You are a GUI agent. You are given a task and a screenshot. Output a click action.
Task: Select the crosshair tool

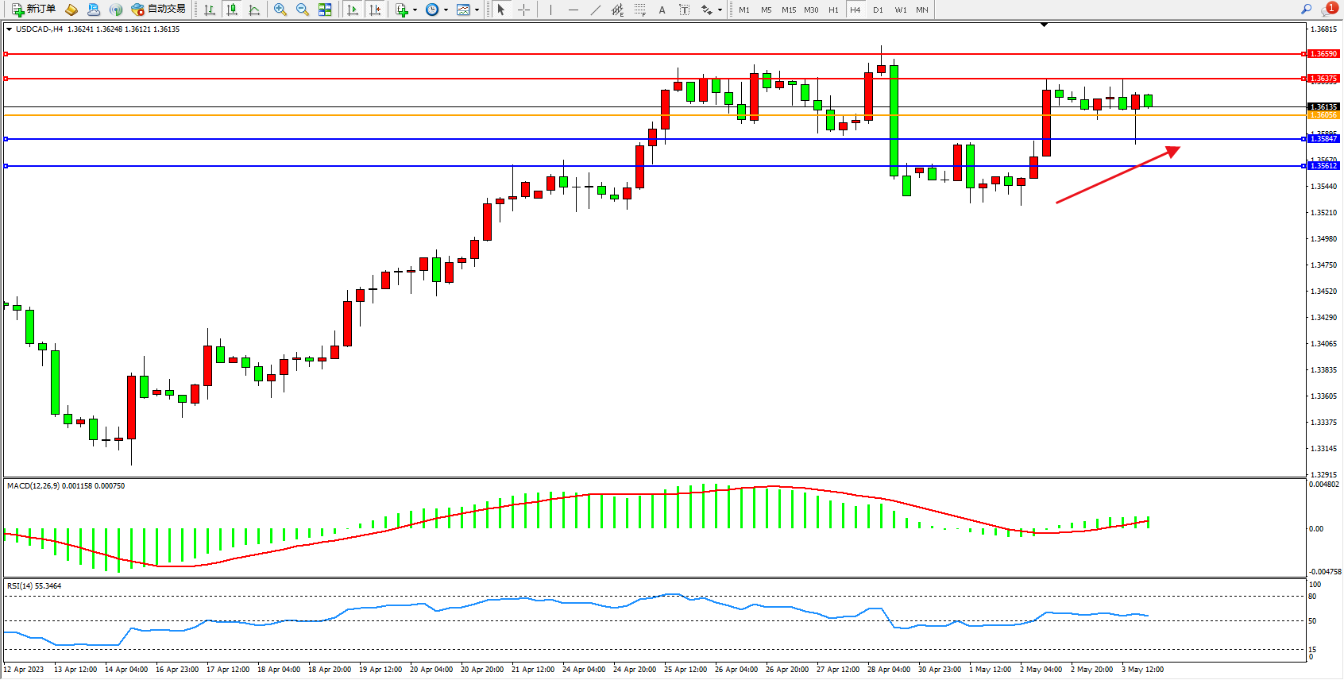[524, 10]
